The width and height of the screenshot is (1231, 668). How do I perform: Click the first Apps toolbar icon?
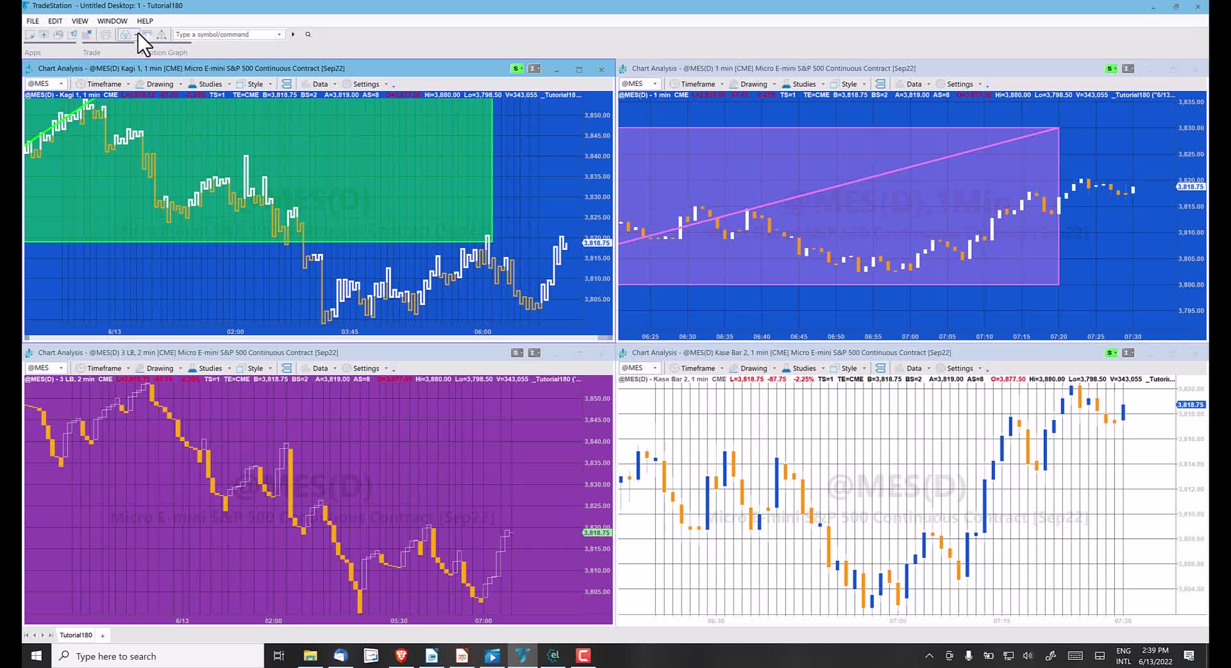(x=29, y=35)
